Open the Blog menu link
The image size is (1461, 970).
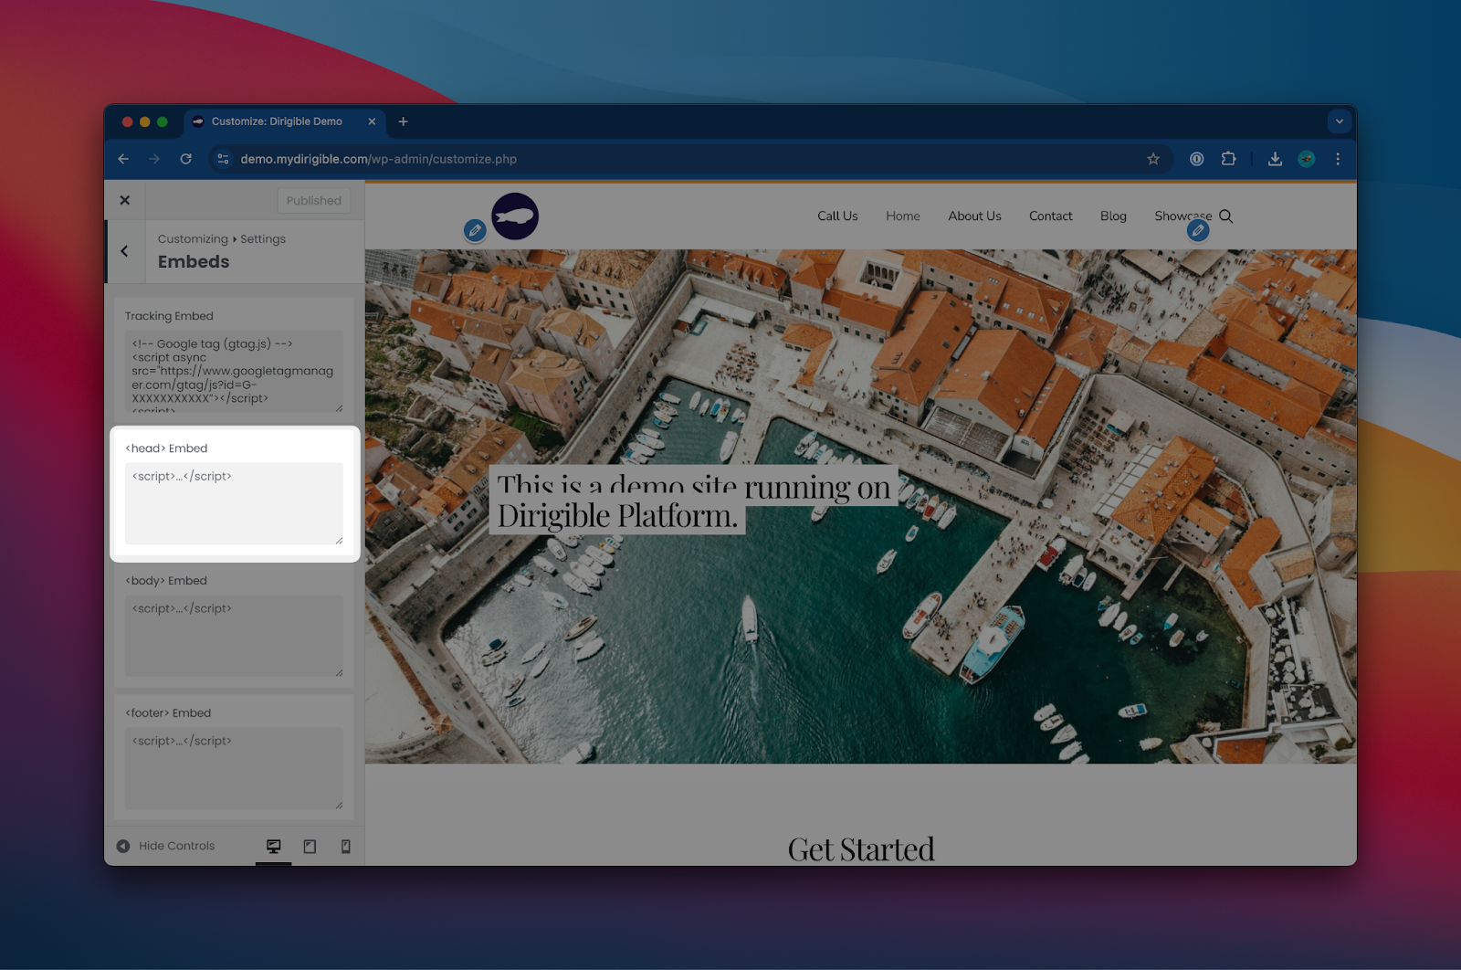(x=1113, y=216)
